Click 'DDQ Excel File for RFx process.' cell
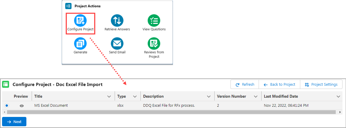Viewport: 346px width, 128px height. [x=169, y=105]
